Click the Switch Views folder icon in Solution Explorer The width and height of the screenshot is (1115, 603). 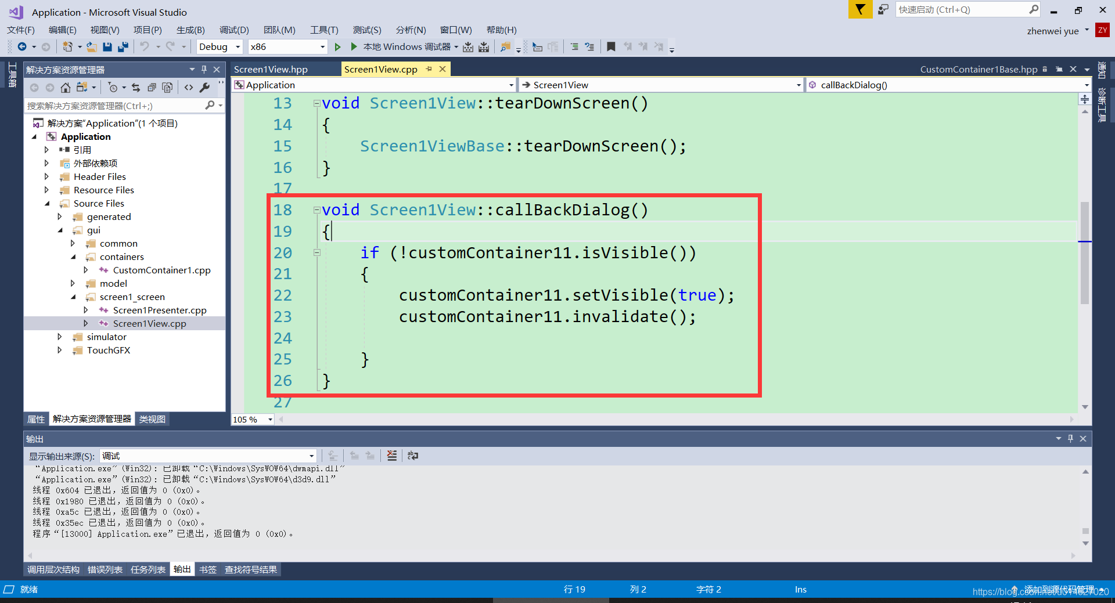tap(81, 88)
